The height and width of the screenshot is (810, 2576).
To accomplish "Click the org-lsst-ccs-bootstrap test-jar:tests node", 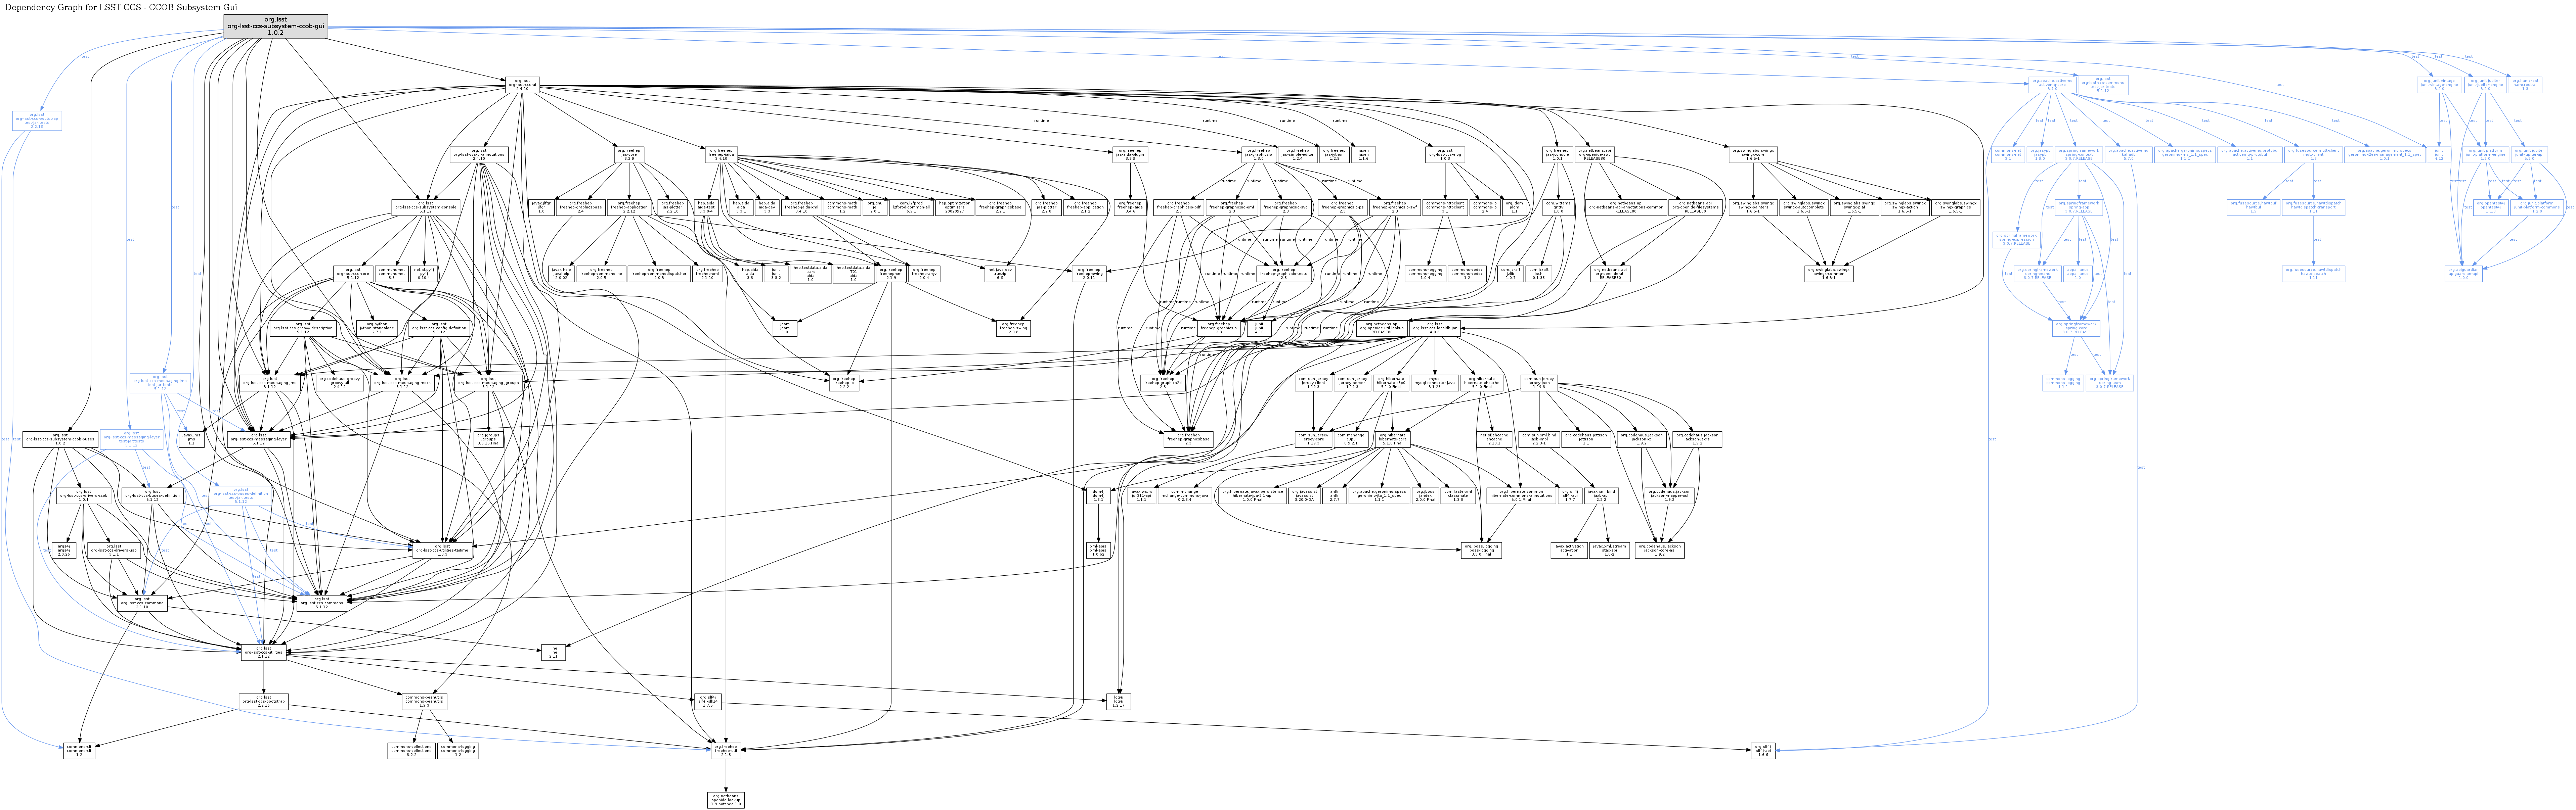I will tap(37, 121).
